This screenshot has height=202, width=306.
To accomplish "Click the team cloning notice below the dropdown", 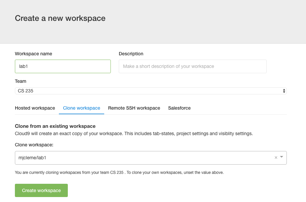I will click(x=119, y=173).
